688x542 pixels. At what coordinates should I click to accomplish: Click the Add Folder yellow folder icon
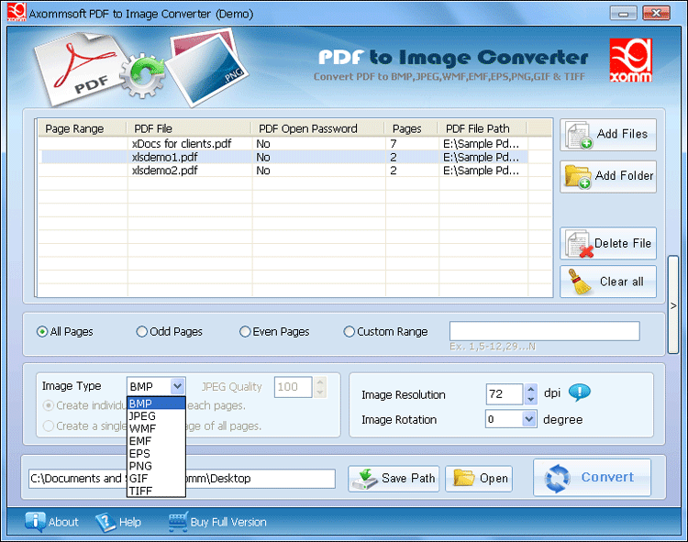[578, 177]
